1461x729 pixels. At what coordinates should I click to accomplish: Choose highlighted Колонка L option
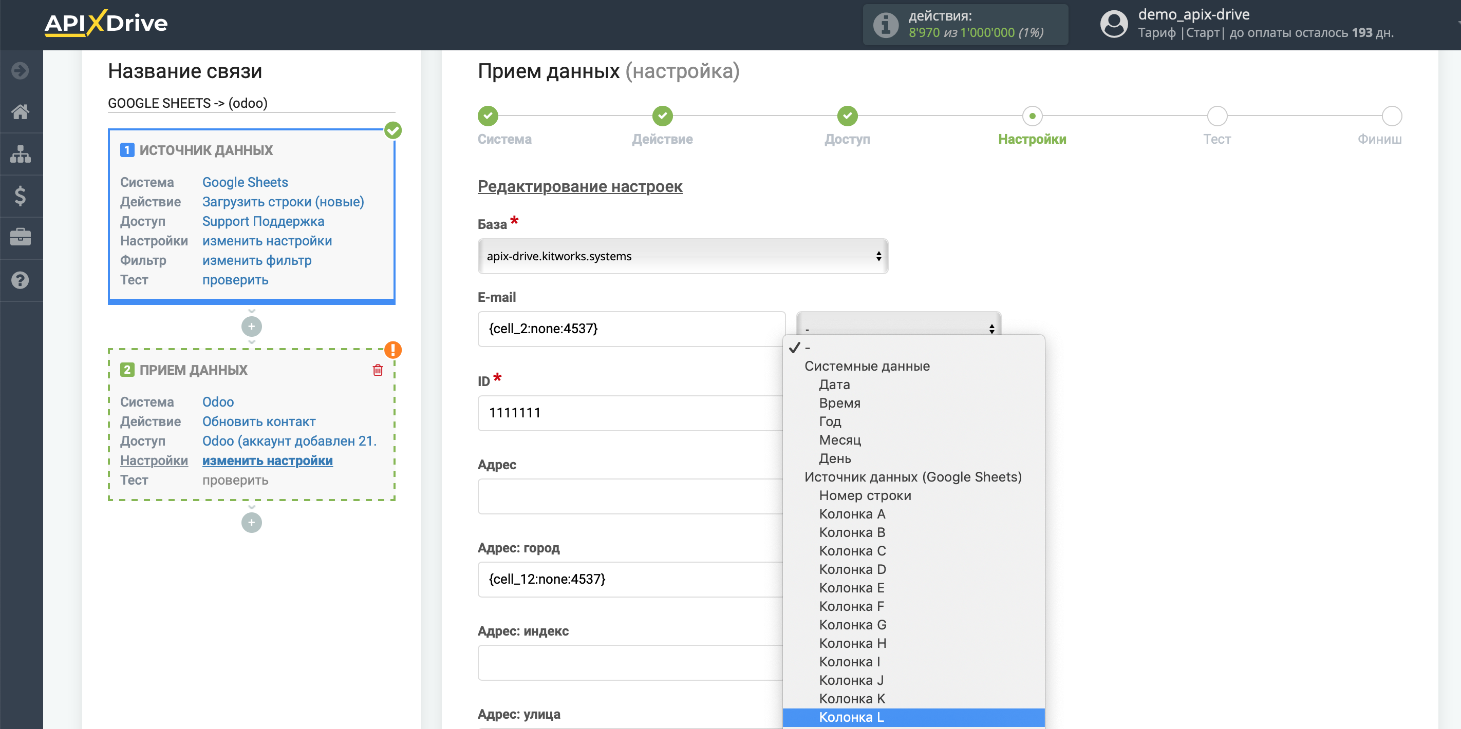913,717
